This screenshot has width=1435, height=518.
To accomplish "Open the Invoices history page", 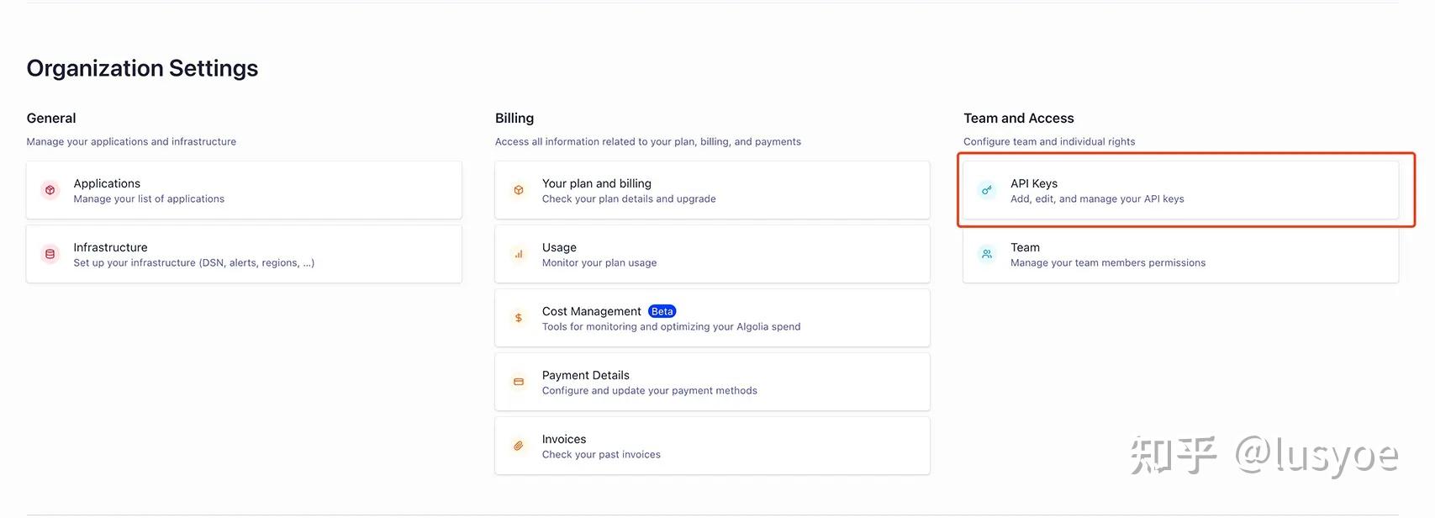I will [712, 445].
